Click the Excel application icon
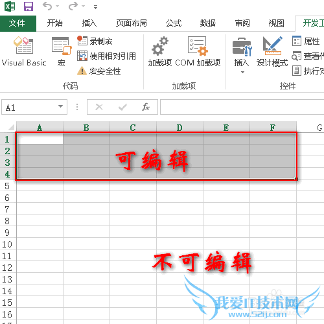Viewport: 324px width, 324px height. click(10, 6)
